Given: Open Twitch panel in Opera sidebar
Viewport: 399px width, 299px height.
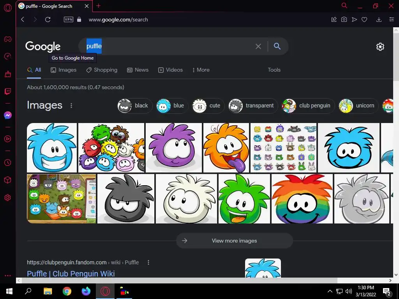Looking at the screenshot, I should coord(8,91).
